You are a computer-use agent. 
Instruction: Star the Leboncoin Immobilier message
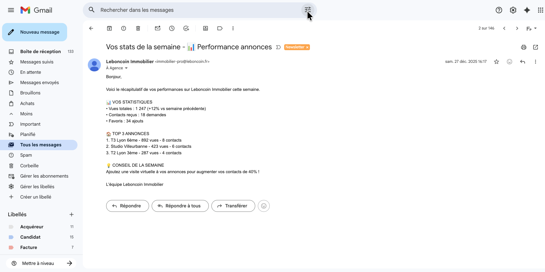tap(497, 62)
